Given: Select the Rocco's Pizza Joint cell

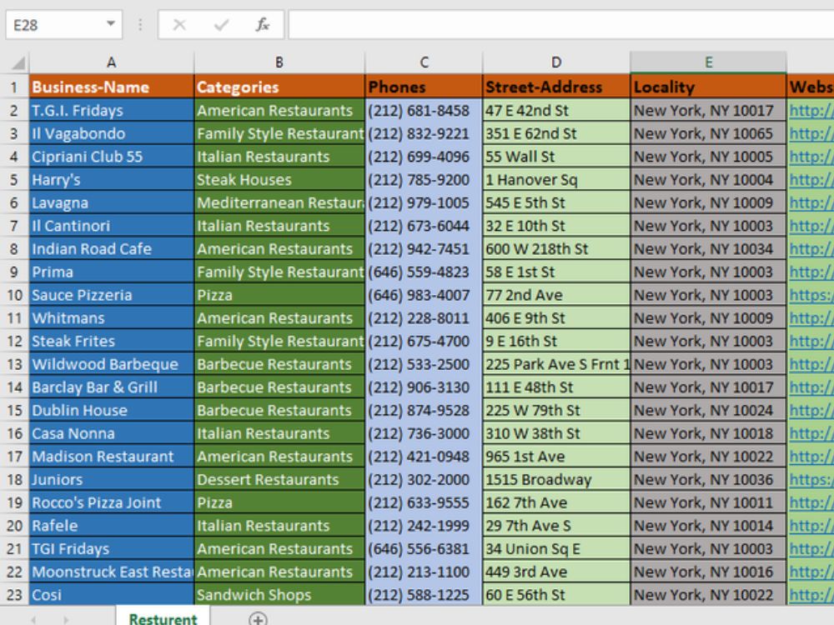Looking at the screenshot, I should 112,502.
